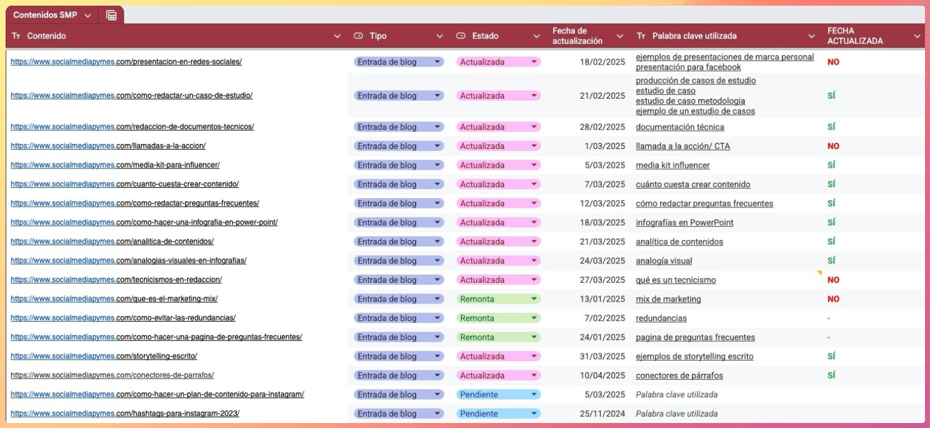Viewport: 930px width, 428px height.
Task: Open Pendiente status chip for hashtags-para-instagram-2023
Action: pyautogui.click(x=534, y=414)
